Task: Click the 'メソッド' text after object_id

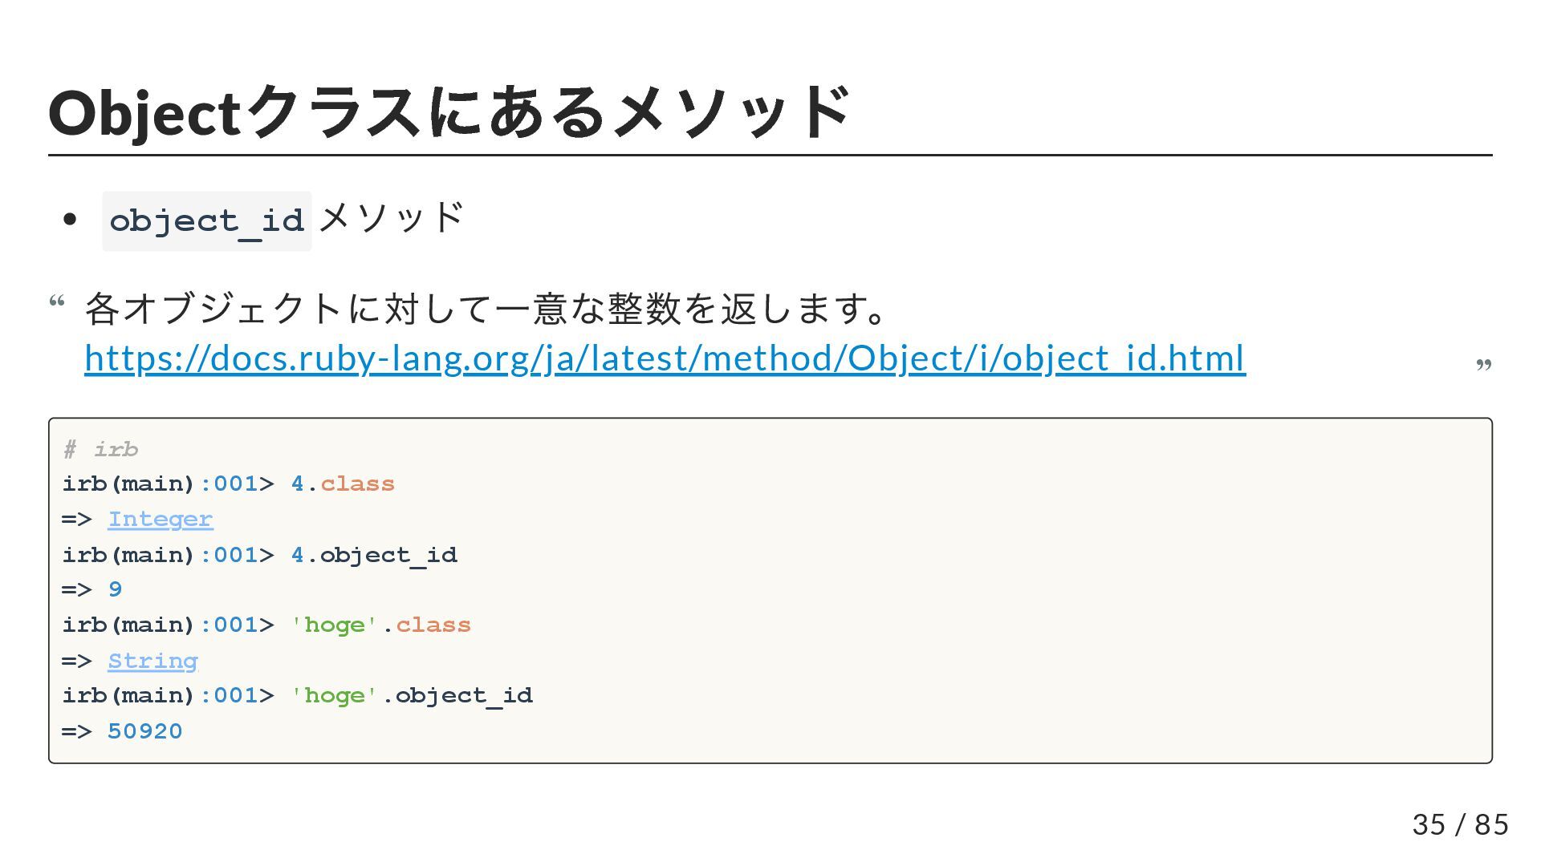Action: pyautogui.click(x=391, y=218)
